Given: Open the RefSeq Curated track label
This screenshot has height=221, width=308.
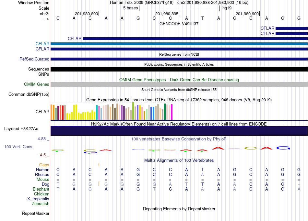Looking at the screenshot, I should [34, 59].
